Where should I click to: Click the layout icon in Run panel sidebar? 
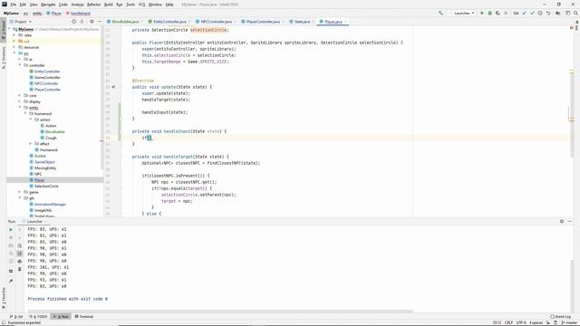coord(11,271)
